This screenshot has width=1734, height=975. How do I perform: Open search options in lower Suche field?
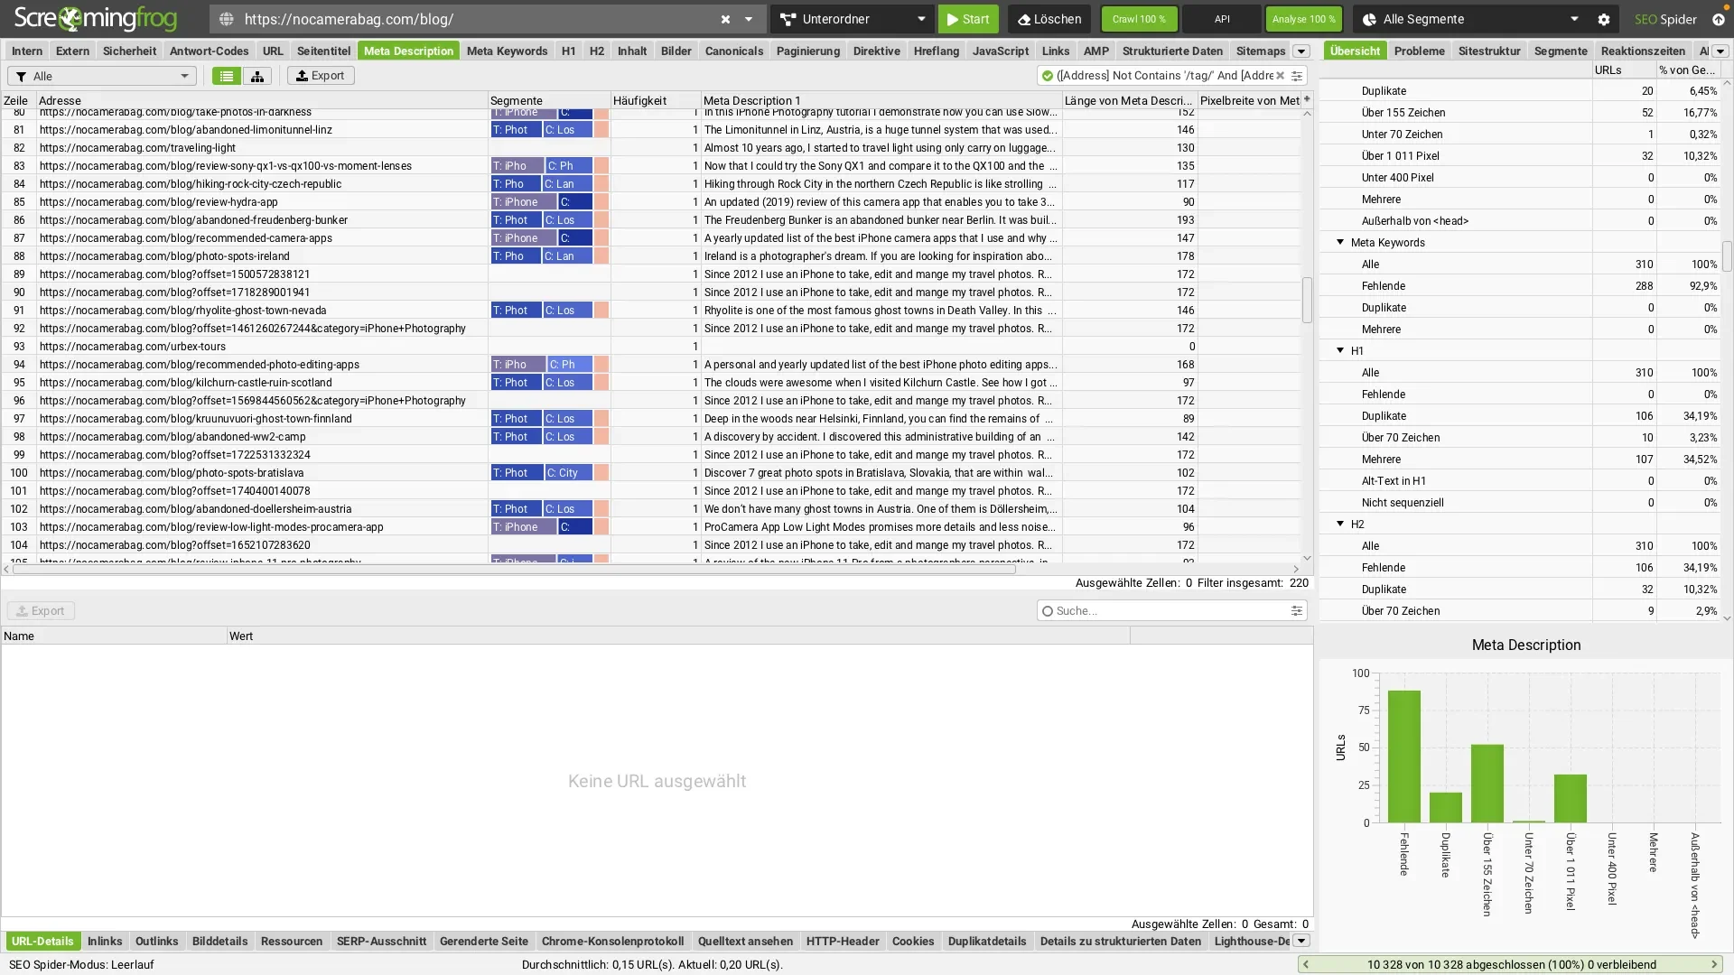(1297, 611)
